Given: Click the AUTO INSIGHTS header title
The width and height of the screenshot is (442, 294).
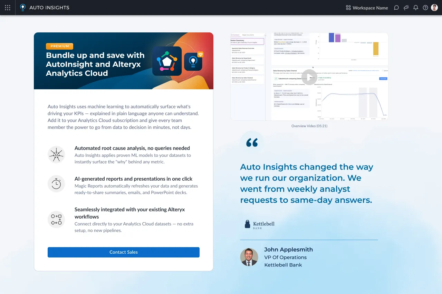Looking at the screenshot, I should (49, 8).
